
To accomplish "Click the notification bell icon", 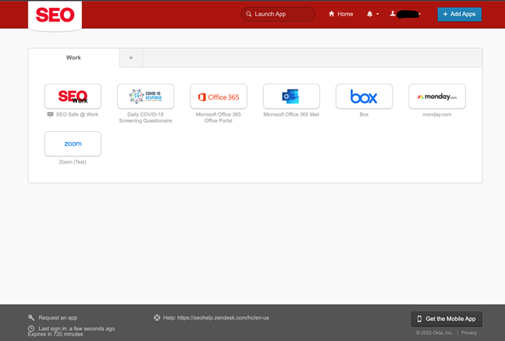I will [370, 14].
